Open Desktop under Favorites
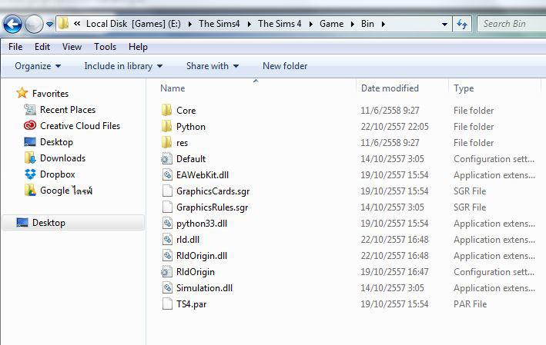 (x=56, y=142)
